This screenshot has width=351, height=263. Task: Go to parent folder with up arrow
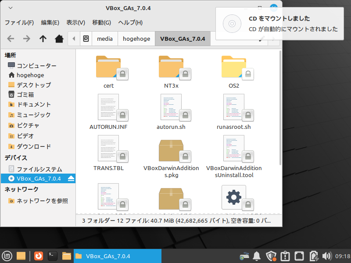tap(43, 39)
